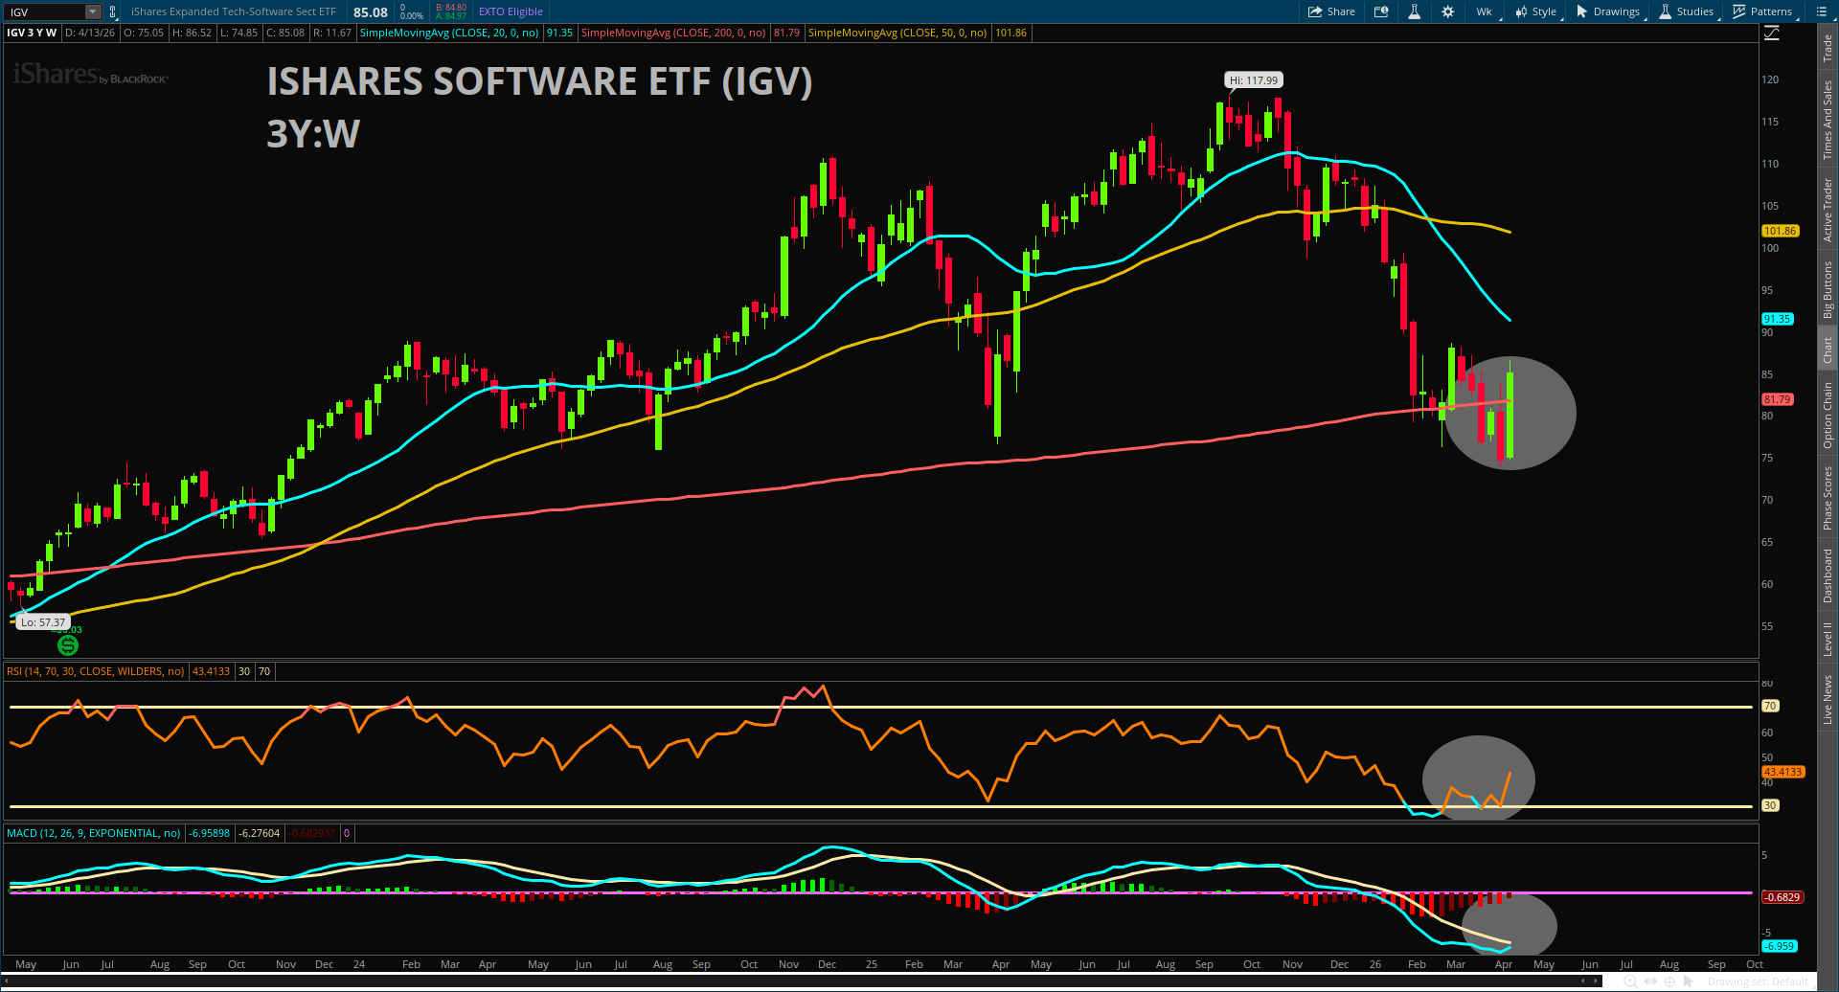Click the H: 86.52 high value
1839x992 pixels.
coord(192,33)
